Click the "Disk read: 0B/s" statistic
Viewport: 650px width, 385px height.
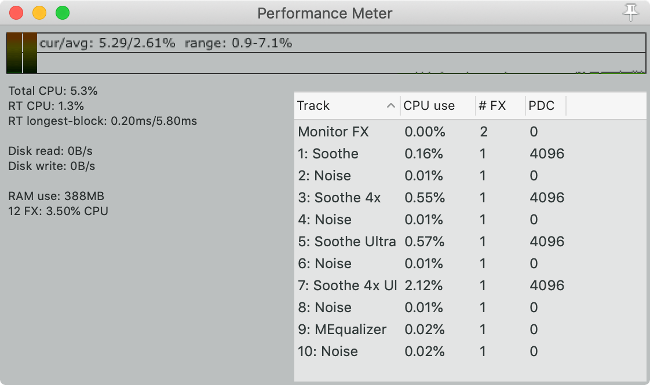click(x=50, y=151)
